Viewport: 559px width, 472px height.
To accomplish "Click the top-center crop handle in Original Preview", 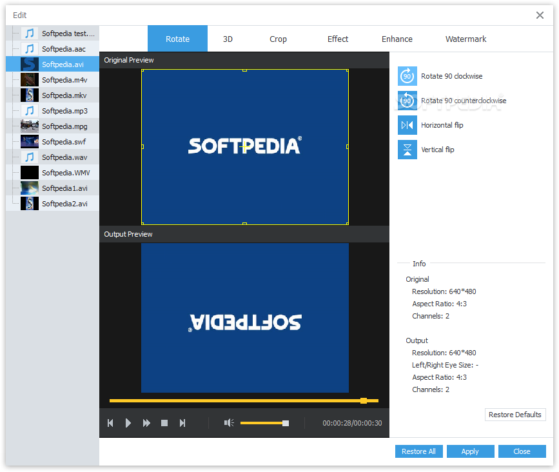I will tap(244, 70).
